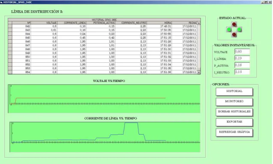This screenshot has height=164, width=273.
Task: Click current value 0,45 in row 845
Action: 72,38
